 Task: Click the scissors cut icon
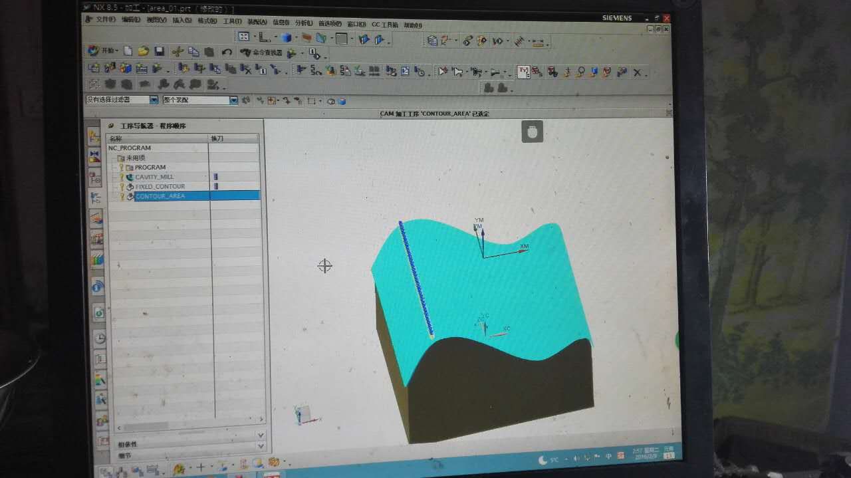click(178, 51)
